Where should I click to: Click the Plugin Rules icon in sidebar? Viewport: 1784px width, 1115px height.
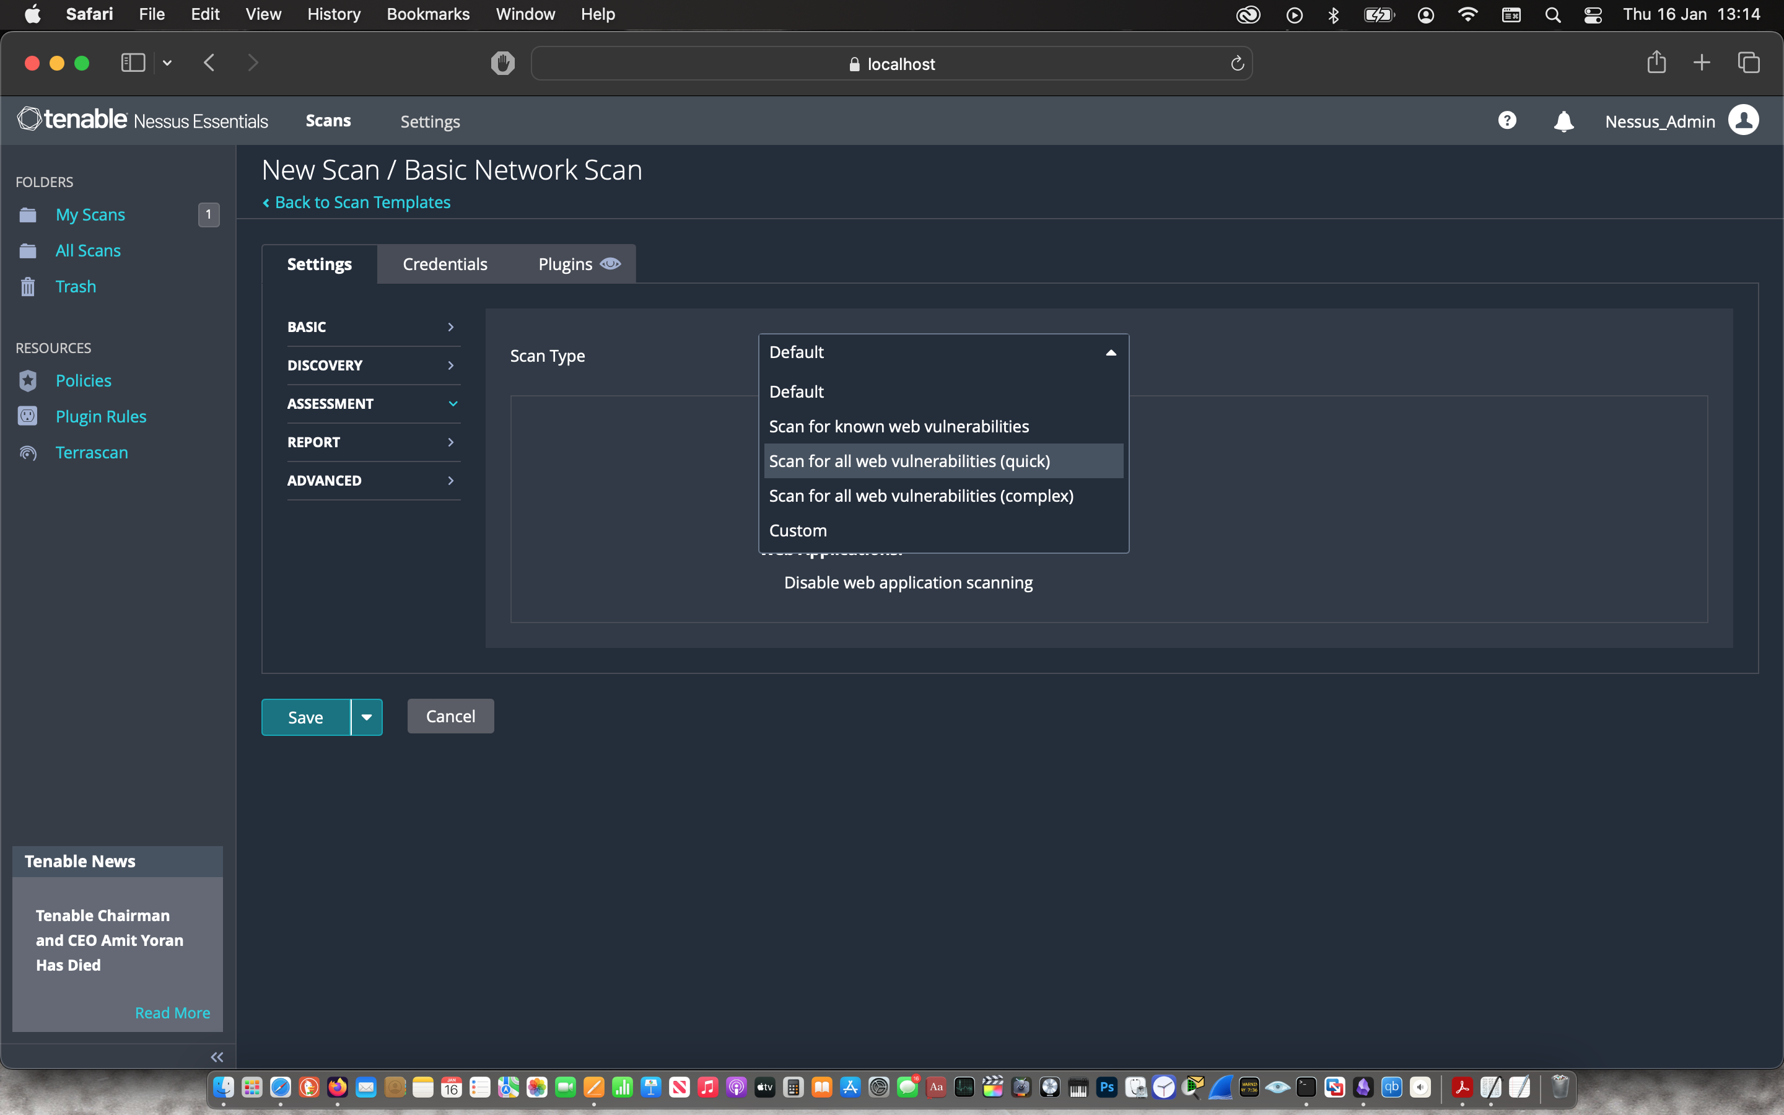click(28, 417)
